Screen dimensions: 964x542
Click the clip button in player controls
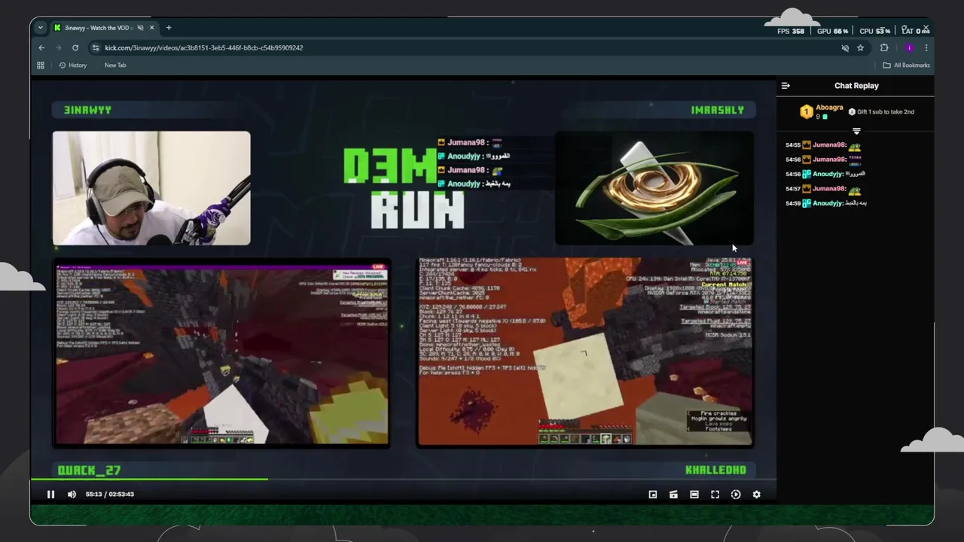pos(673,495)
